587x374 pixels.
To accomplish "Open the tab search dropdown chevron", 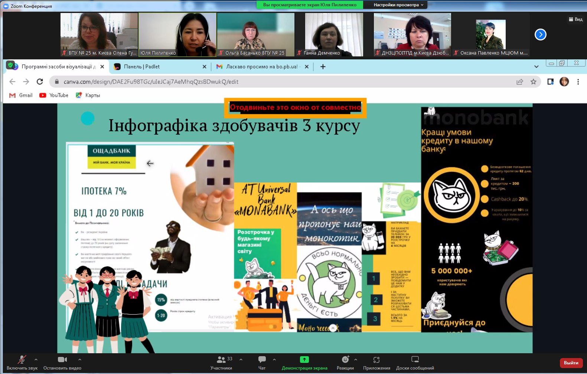I will [536, 67].
